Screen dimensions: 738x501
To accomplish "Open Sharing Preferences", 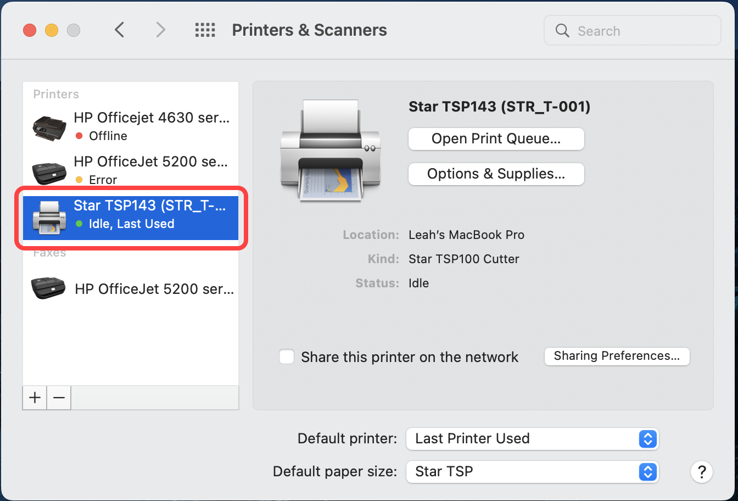I will (x=617, y=356).
